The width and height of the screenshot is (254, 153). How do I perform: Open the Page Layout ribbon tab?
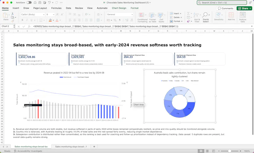click(x=40, y=8)
